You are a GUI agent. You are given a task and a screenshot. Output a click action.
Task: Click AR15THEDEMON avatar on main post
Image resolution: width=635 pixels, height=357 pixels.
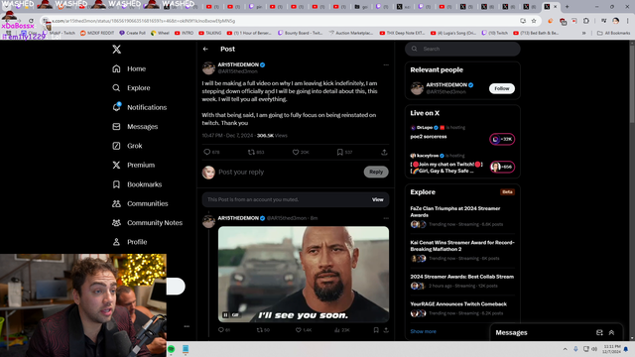(x=208, y=68)
